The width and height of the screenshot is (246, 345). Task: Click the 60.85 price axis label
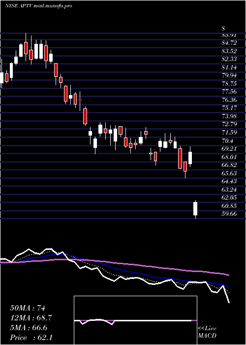(x=229, y=206)
